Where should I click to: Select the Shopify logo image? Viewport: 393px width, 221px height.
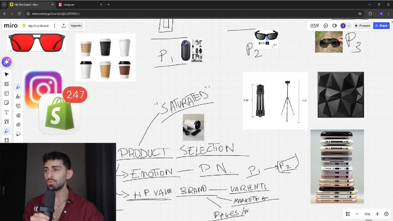click(x=60, y=114)
